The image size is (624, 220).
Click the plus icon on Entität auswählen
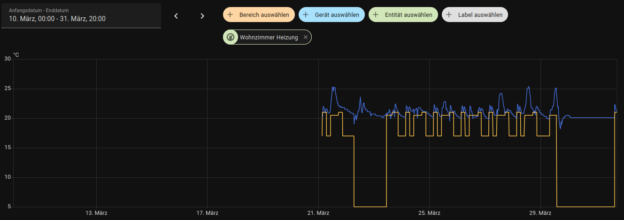376,15
